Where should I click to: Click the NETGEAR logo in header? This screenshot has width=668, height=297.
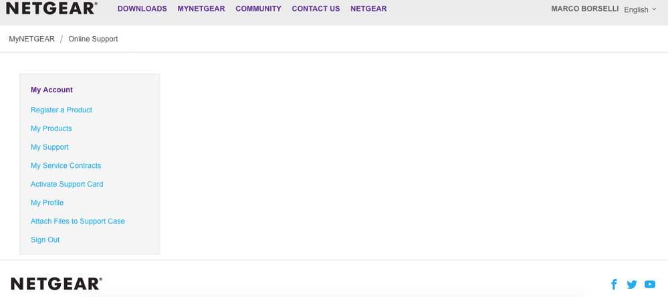click(51, 8)
